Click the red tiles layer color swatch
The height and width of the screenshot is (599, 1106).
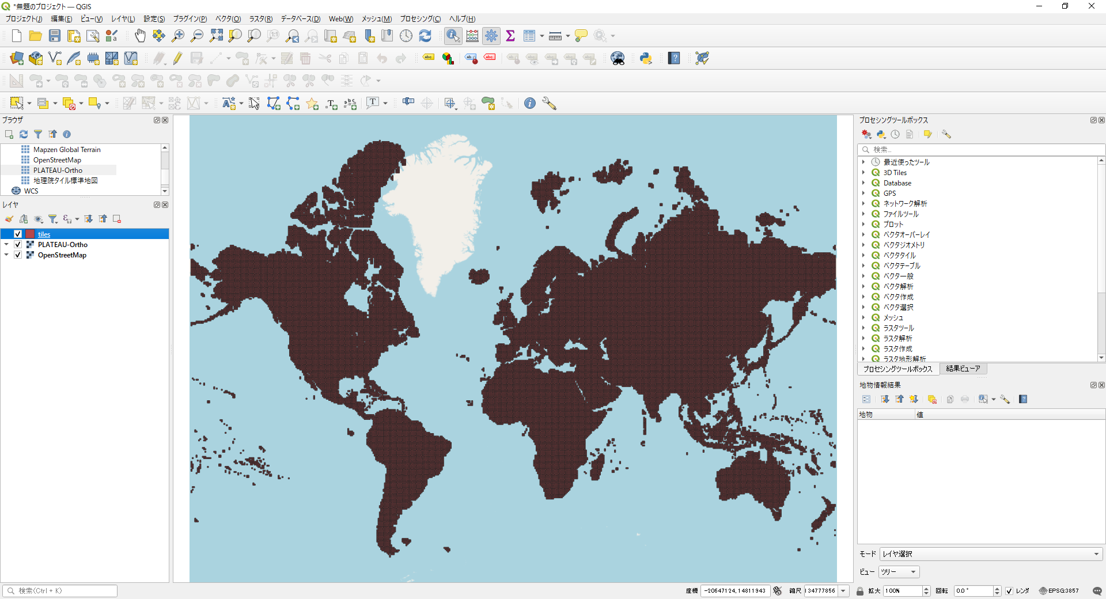tap(30, 234)
